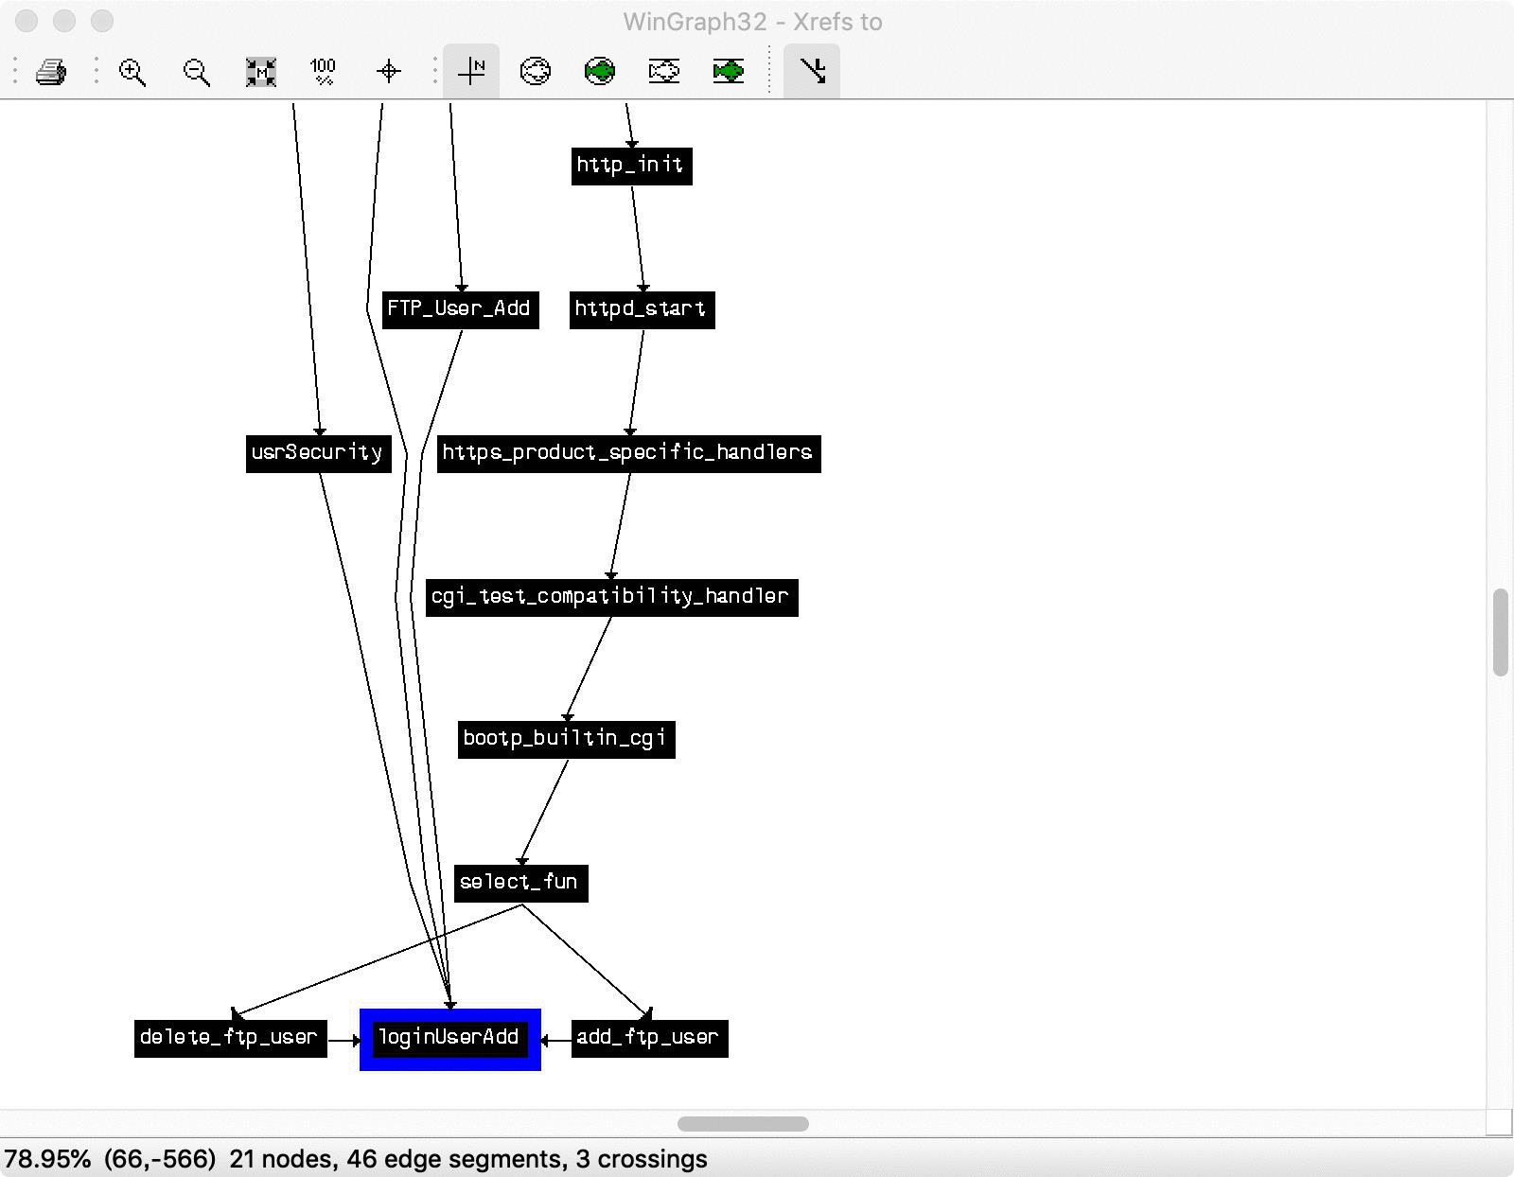The width and height of the screenshot is (1514, 1177).
Task: Select the httpd_start node
Action: click(642, 309)
